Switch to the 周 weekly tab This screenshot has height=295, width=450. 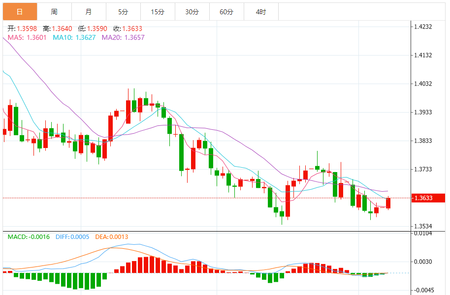tap(55, 12)
